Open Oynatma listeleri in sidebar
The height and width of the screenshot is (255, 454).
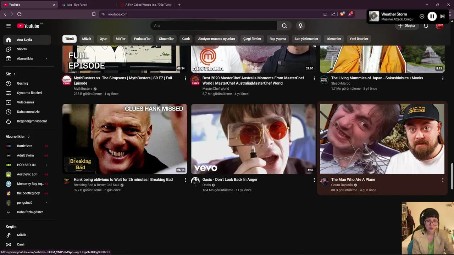[x=27, y=93]
